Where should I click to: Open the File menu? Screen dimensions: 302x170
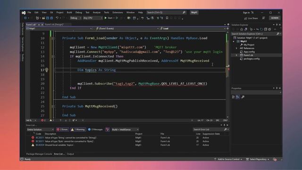29,12
